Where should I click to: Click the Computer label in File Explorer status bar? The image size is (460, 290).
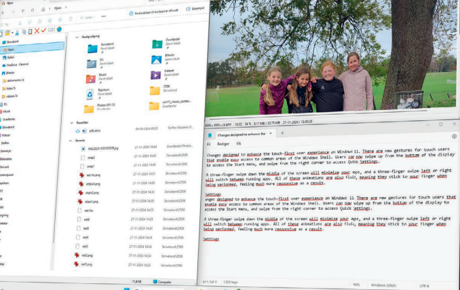point(162,282)
